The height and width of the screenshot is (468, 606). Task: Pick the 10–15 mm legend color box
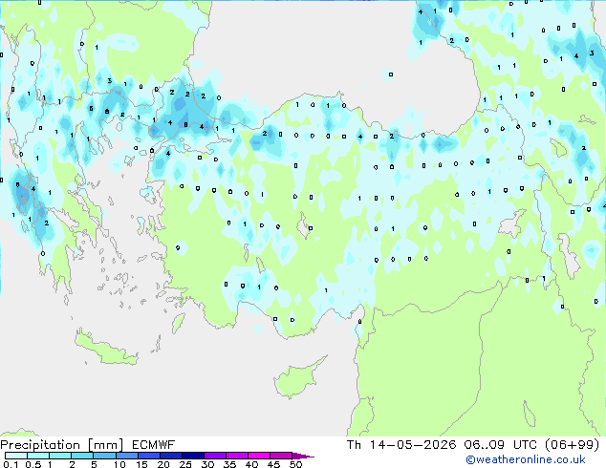pos(127,456)
